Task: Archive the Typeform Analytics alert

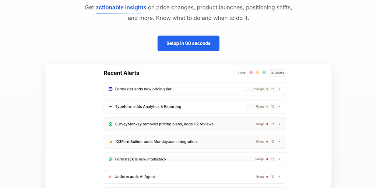Action: click(x=273, y=106)
